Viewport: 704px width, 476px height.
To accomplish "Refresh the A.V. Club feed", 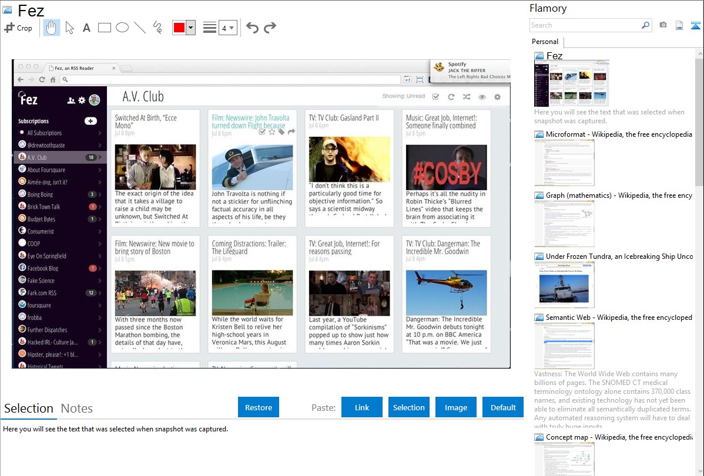I will (451, 97).
